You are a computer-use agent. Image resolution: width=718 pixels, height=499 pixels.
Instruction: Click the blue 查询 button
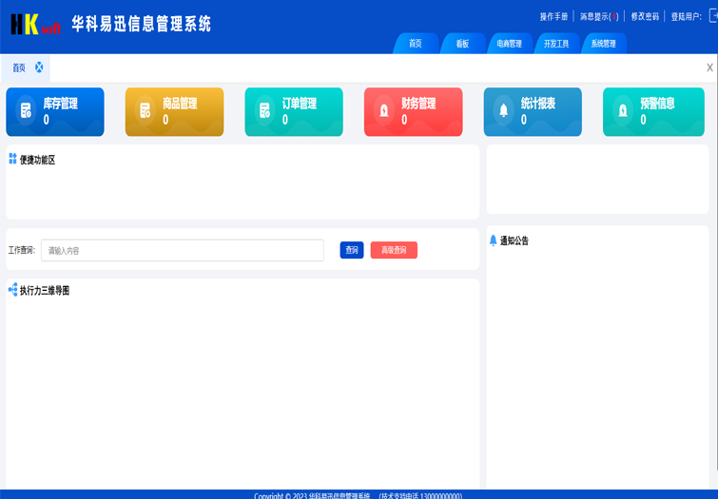pos(352,250)
